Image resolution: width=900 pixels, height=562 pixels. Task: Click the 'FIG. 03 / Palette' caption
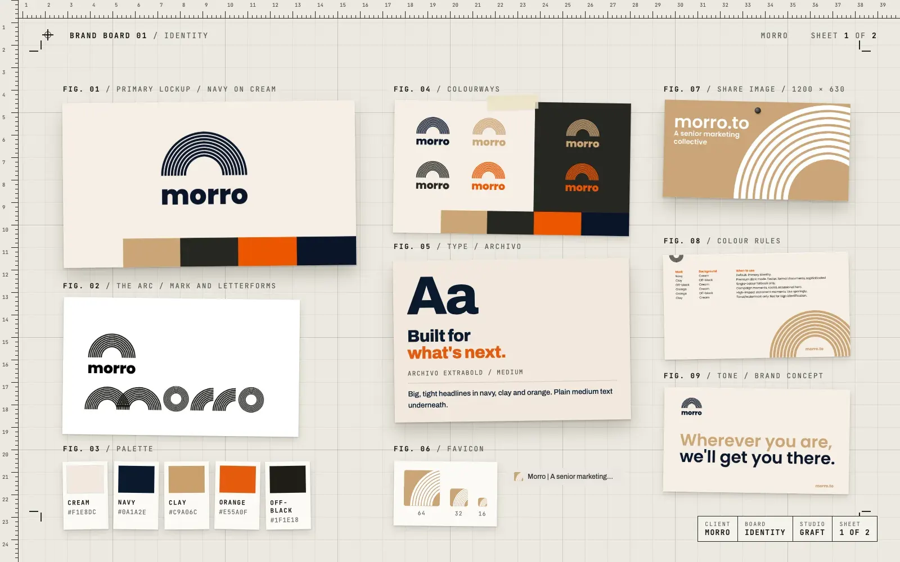[108, 449]
